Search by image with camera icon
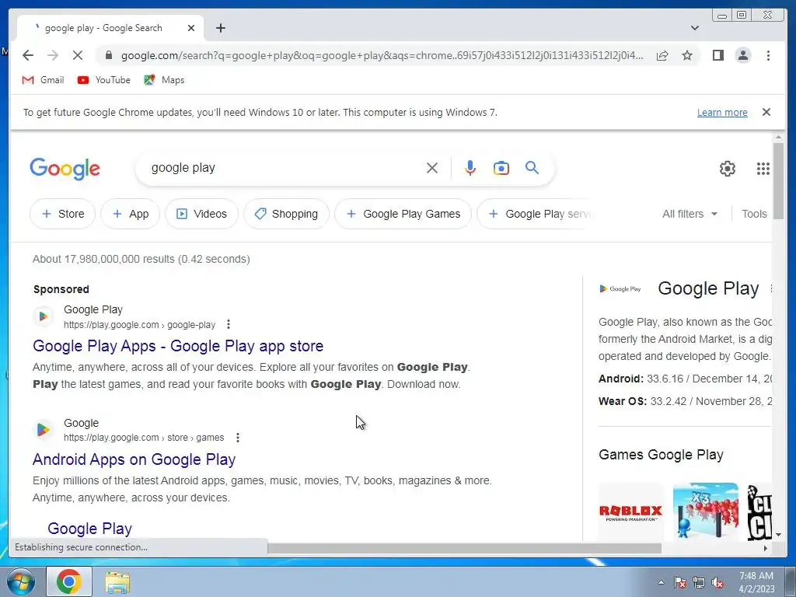Screen dimensions: 796x597 tap(501, 168)
